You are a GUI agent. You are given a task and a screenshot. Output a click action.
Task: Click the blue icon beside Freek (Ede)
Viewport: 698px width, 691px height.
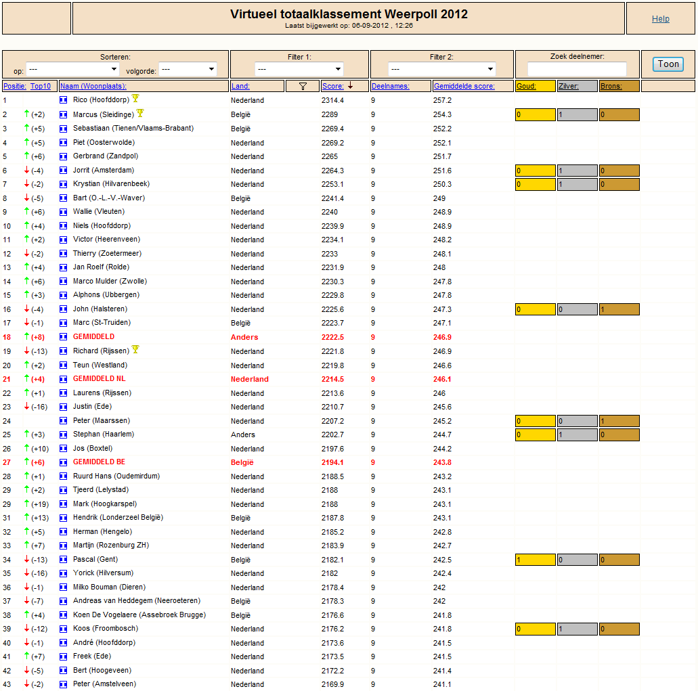(63, 656)
